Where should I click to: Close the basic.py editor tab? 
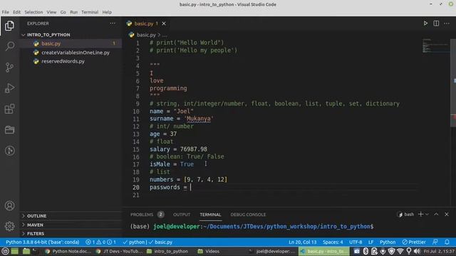pyautogui.click(x=164, y=23)
